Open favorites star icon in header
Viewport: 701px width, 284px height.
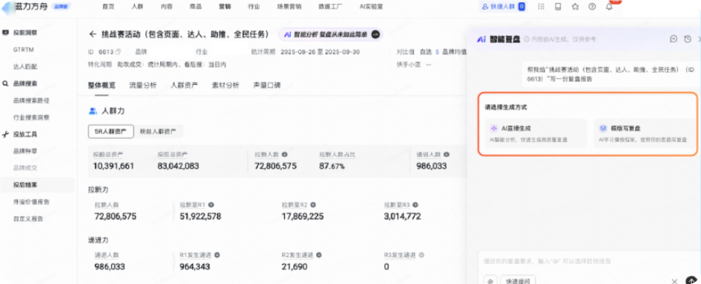[575, 7]
